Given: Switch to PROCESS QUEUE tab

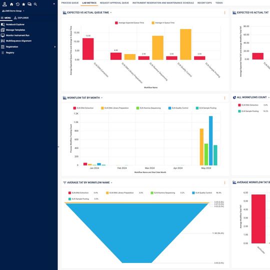Looking at the screenshot, I should pos(70,3).
